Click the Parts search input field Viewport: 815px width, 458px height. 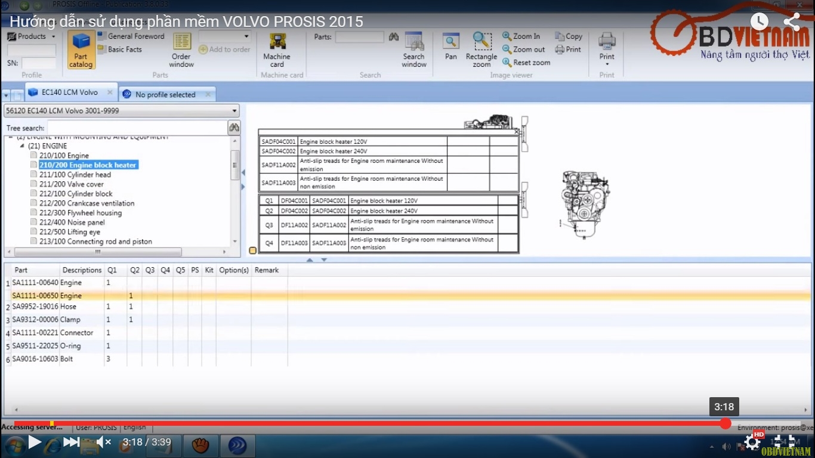click(x=360, y=37)
